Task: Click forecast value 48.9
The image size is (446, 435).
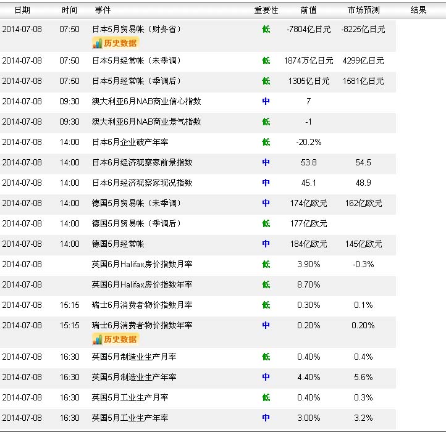Action: 363,183
